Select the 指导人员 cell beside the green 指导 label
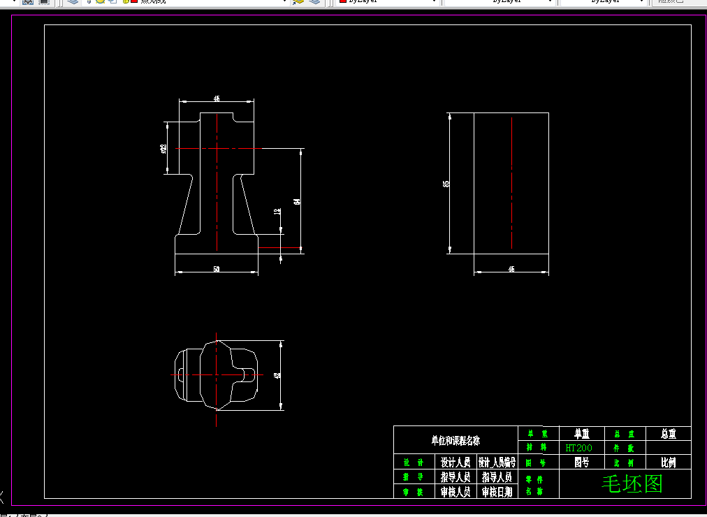This screenshot has width=707, height=517. point(456,477)
